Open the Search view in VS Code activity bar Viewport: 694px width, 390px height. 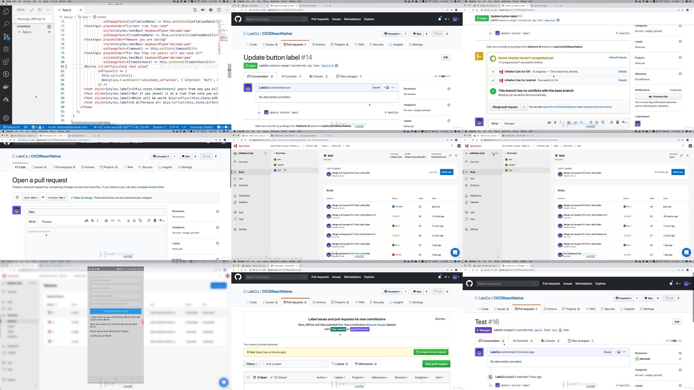click(6, 24)
